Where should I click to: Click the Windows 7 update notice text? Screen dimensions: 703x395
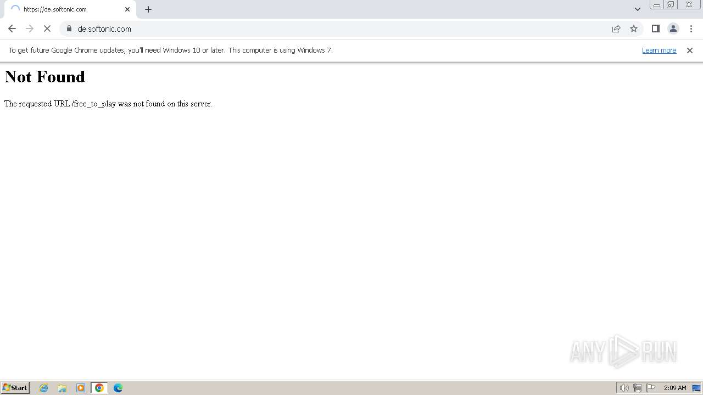click(171, 50)
